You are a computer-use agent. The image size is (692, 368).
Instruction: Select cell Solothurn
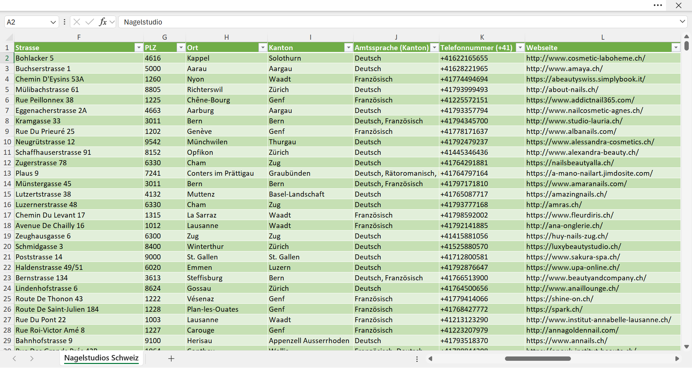pos(310,58)
